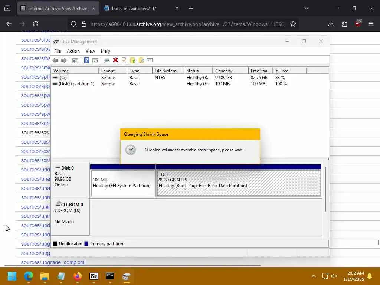
Task: Open the File menu in Disk Management
Action: pos(58,51)
